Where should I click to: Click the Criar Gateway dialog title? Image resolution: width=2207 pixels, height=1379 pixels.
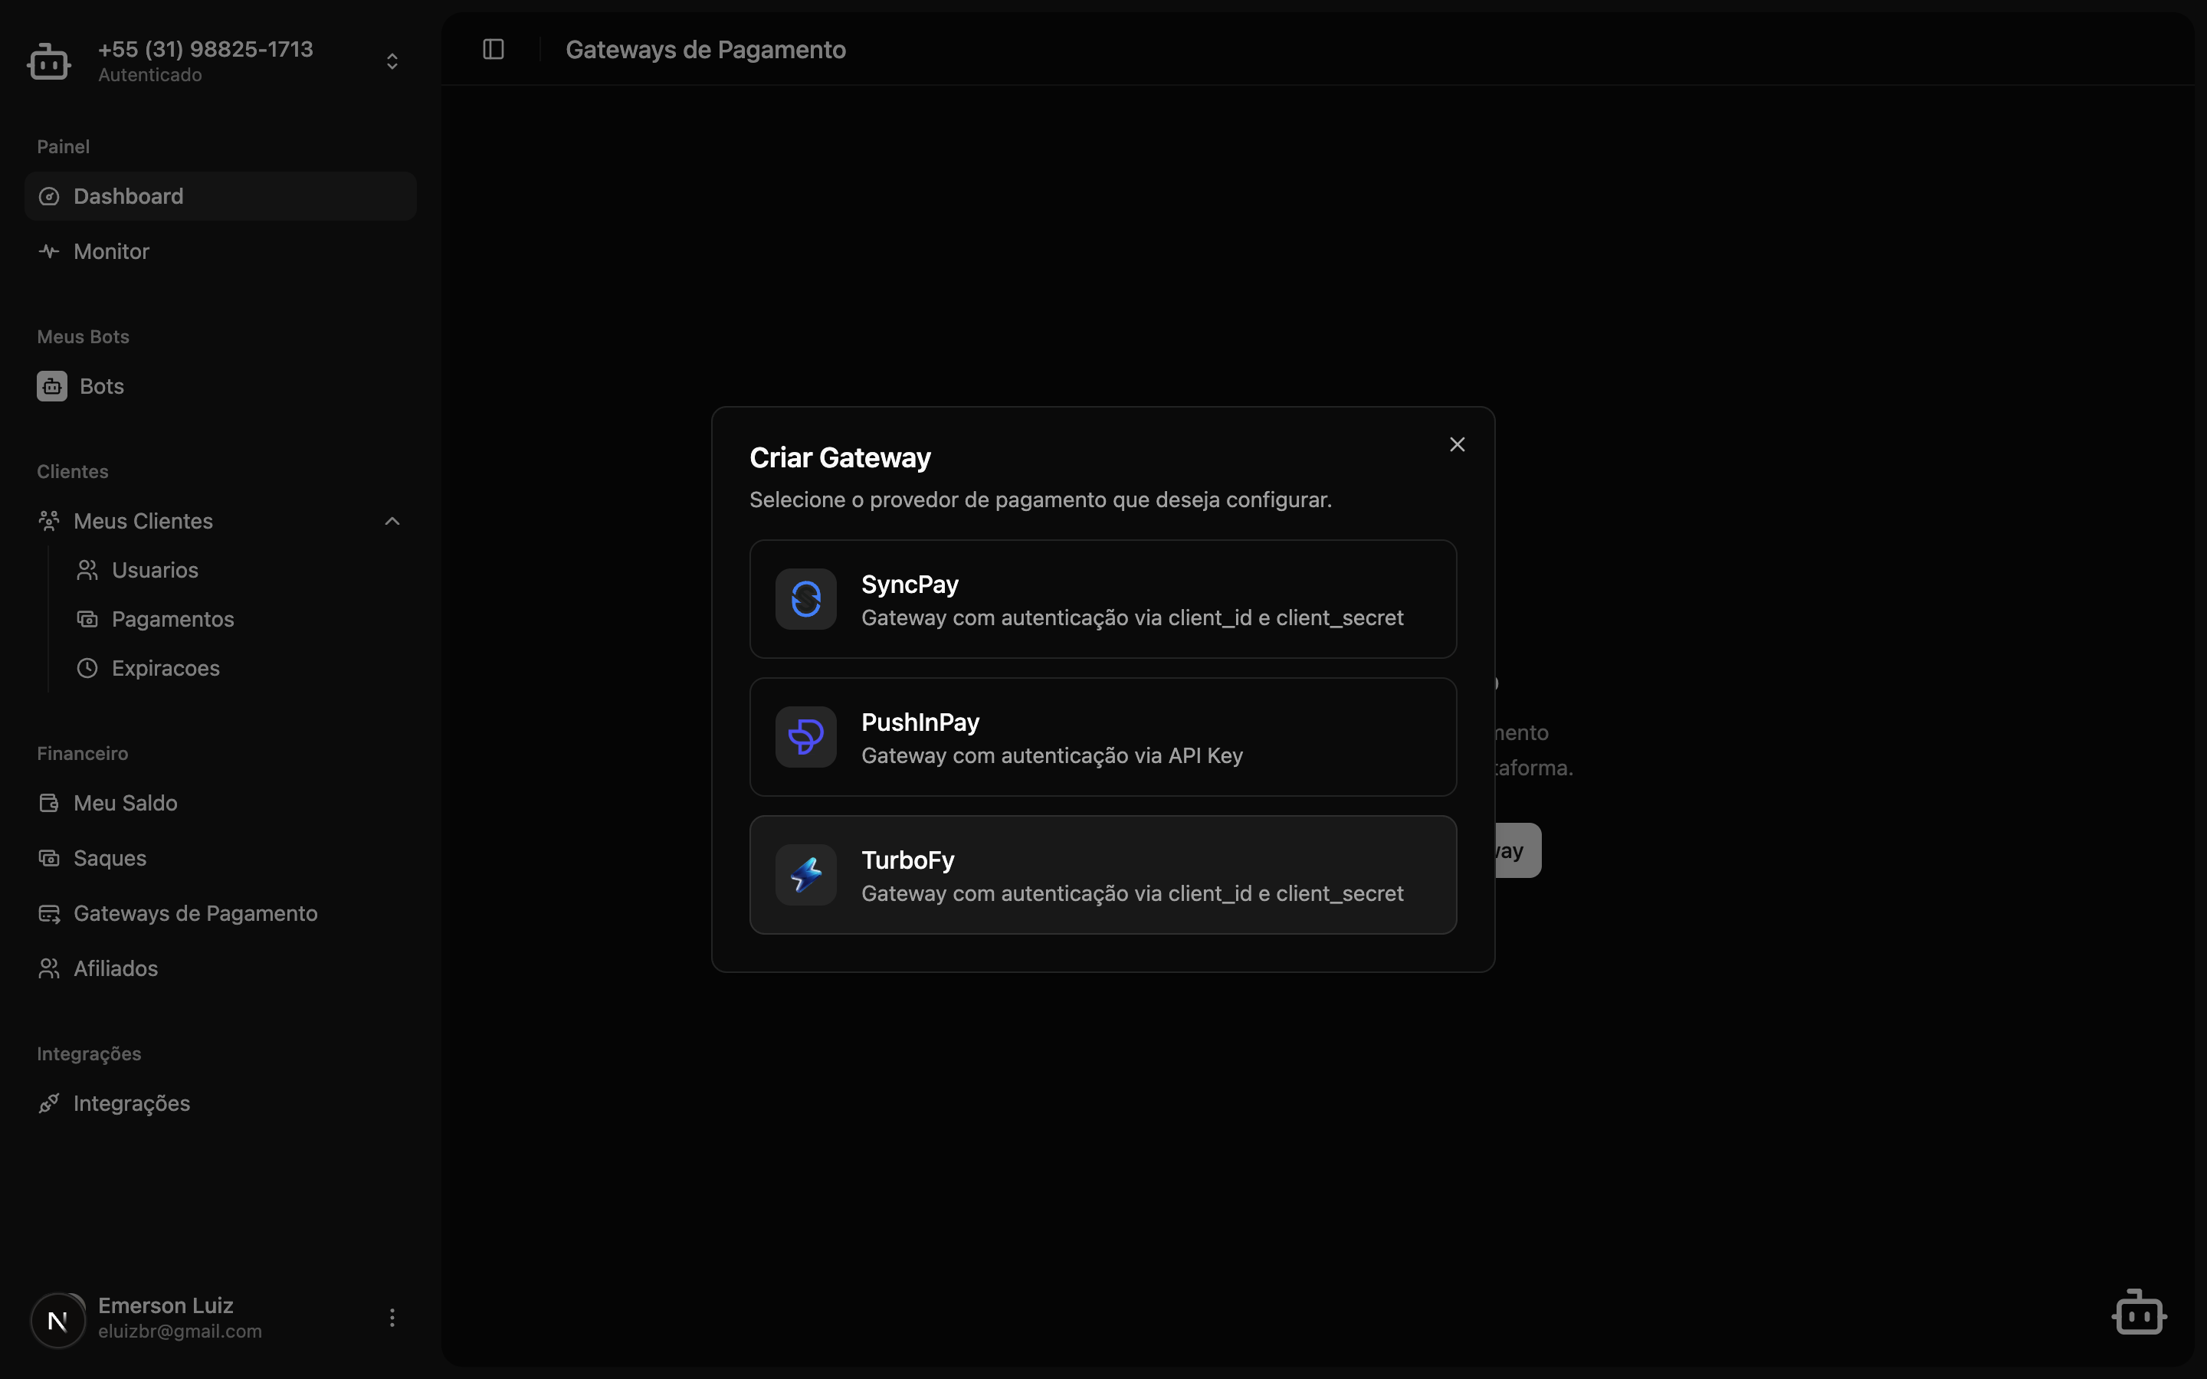point(840,458)
